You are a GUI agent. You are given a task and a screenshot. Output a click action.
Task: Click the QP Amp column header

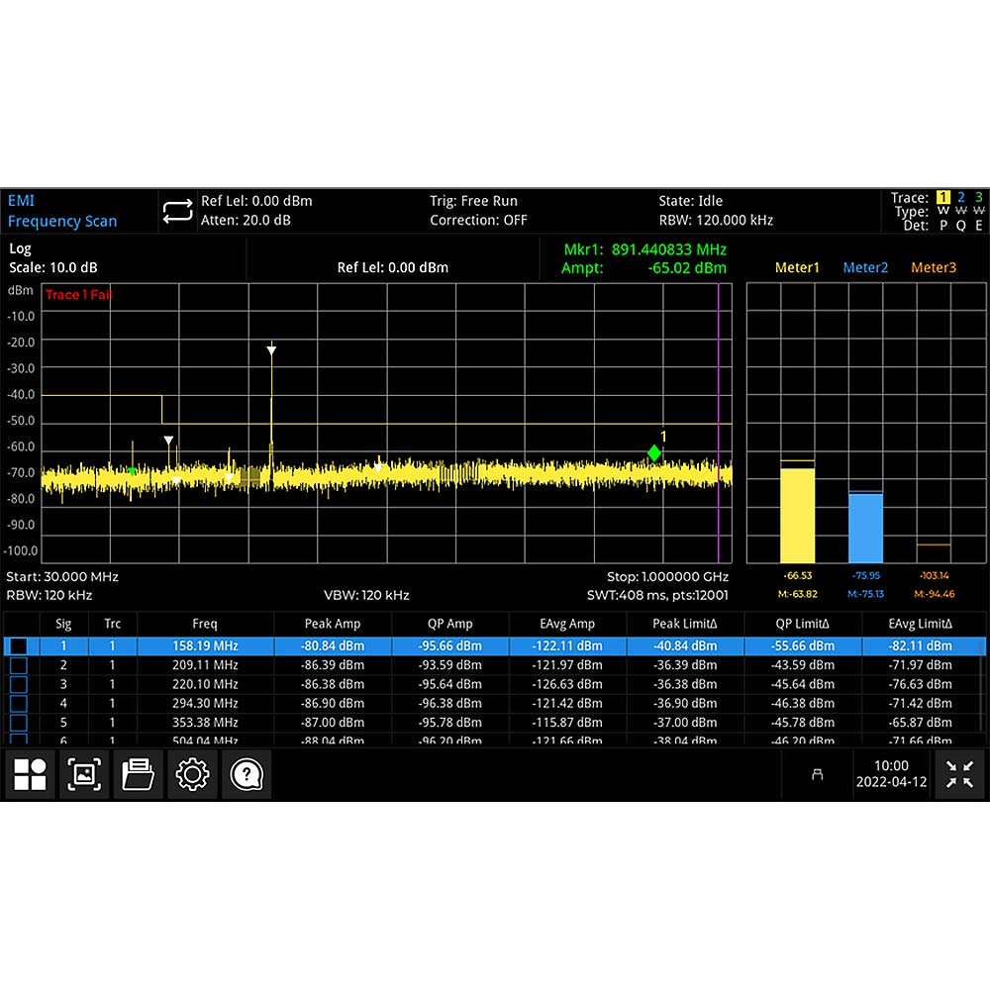449,624
